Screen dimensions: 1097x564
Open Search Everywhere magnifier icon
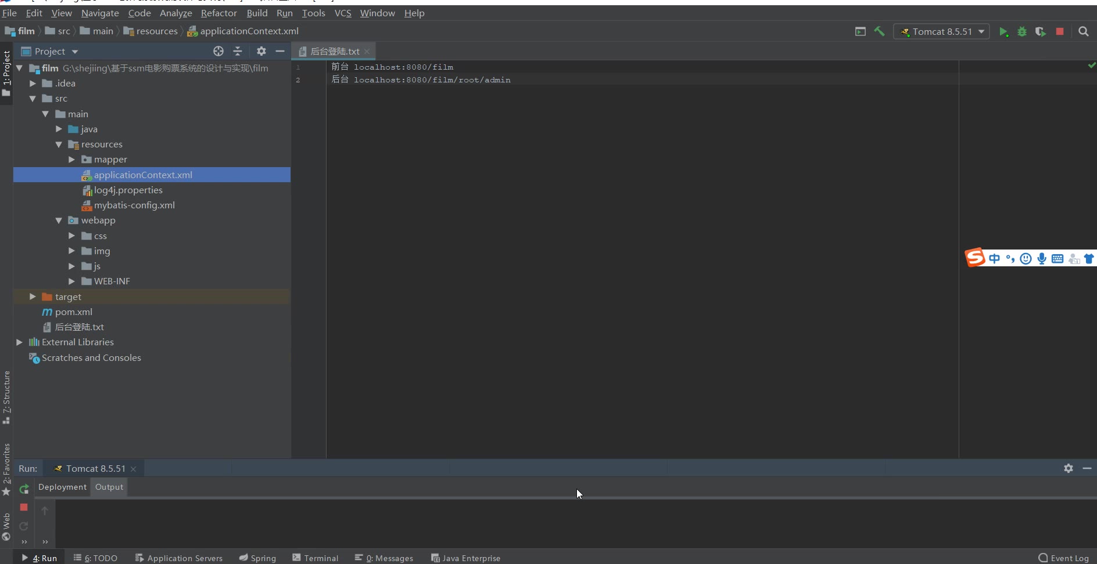click(x=1084, y=32)
